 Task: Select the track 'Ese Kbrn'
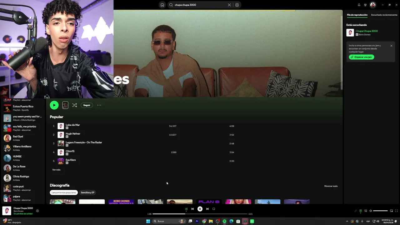pyautogui.click(x=71, y=160)
